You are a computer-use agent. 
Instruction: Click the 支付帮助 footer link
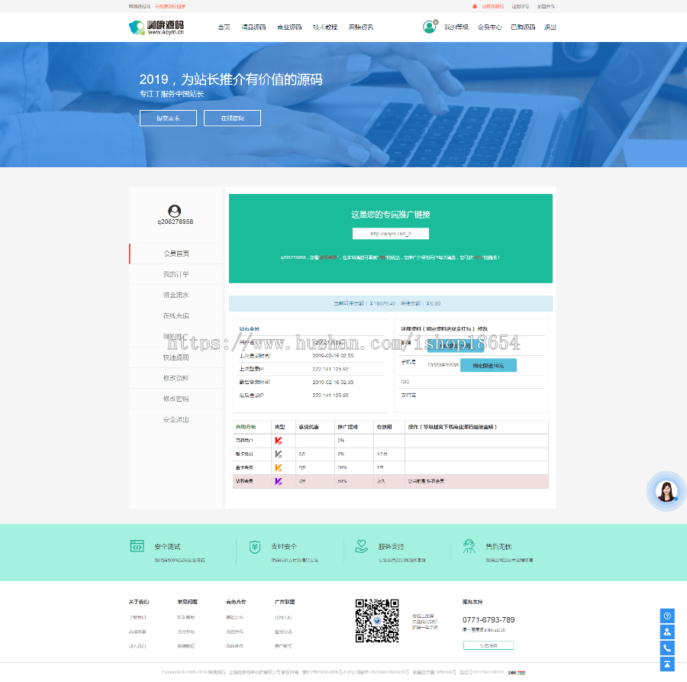click(x=185, y=632)
